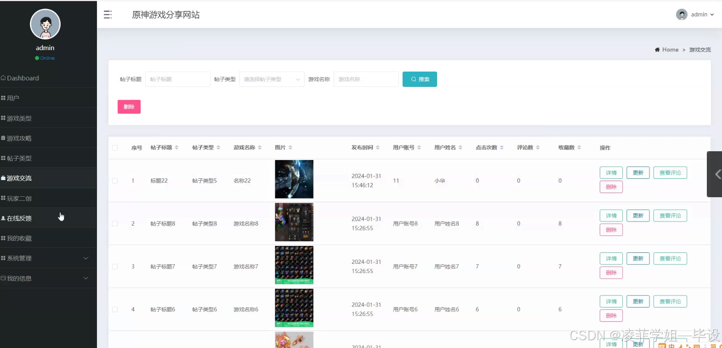Click the admin avatar in the sidebar

point(45,24)
